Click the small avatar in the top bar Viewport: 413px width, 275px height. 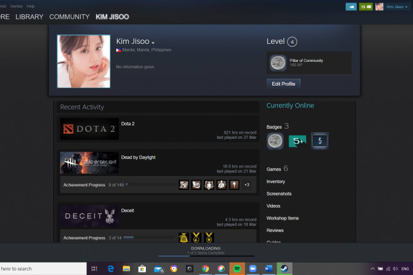(379, 7)
